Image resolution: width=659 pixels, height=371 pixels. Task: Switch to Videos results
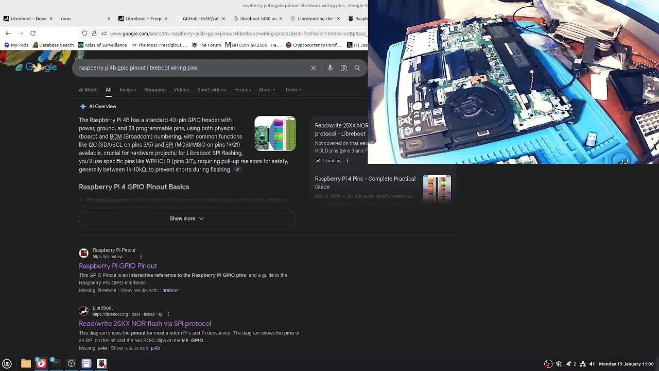pyautogui.click(x=181, y=90)
